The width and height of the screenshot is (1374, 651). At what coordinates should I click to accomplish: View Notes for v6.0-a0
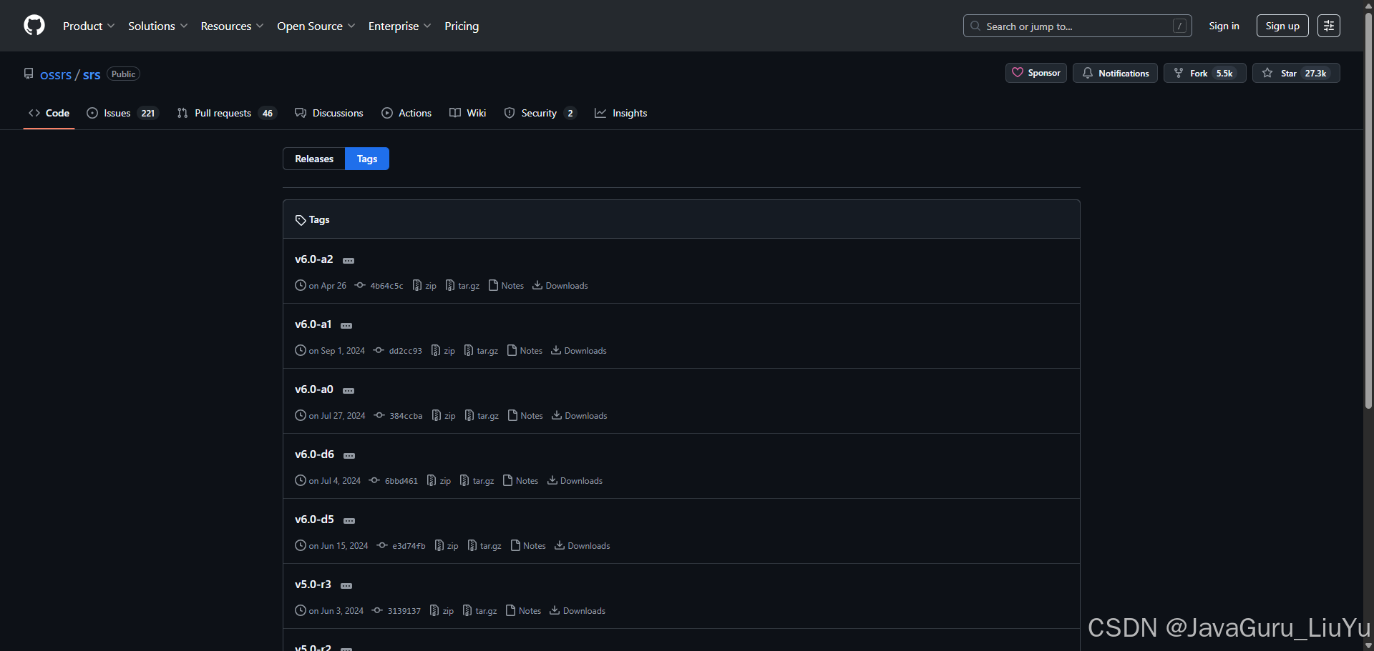click(x=525, y=416)
